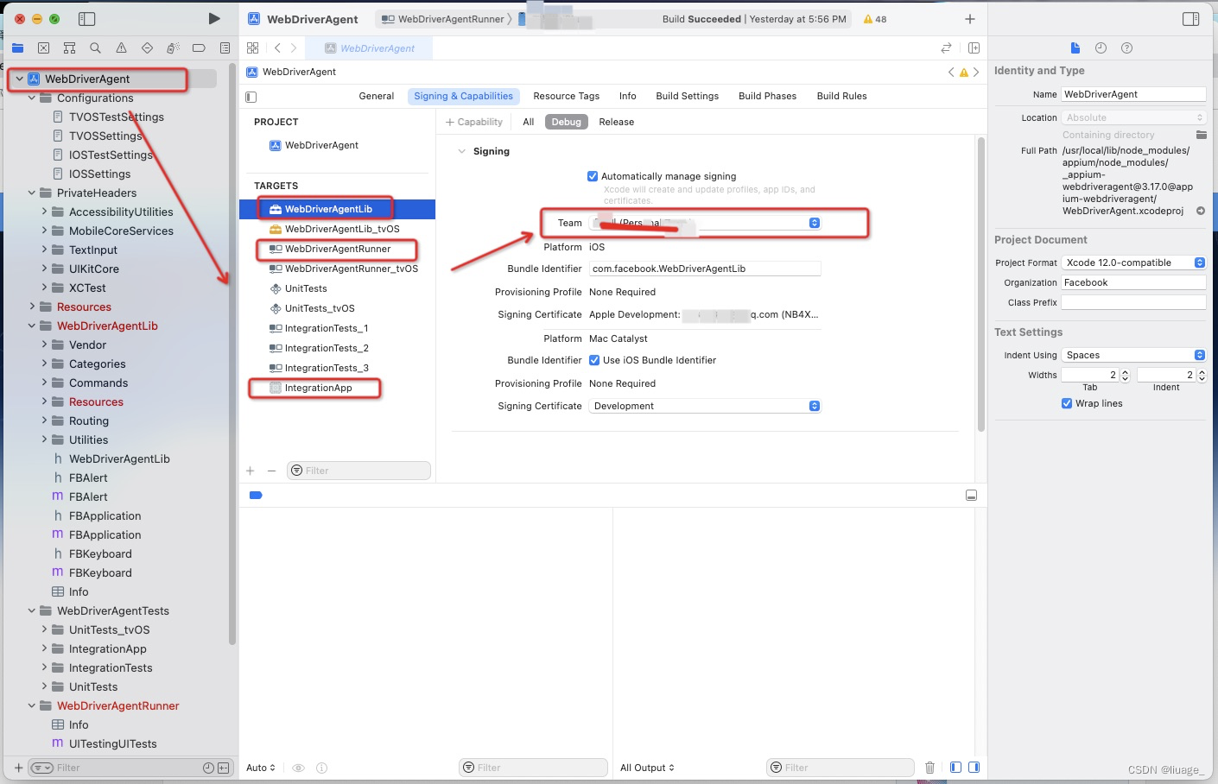Viewport: 1218px width, 784px height.
Task: Switch to the Build Settings tab
Action: click(x=688, y=96)
